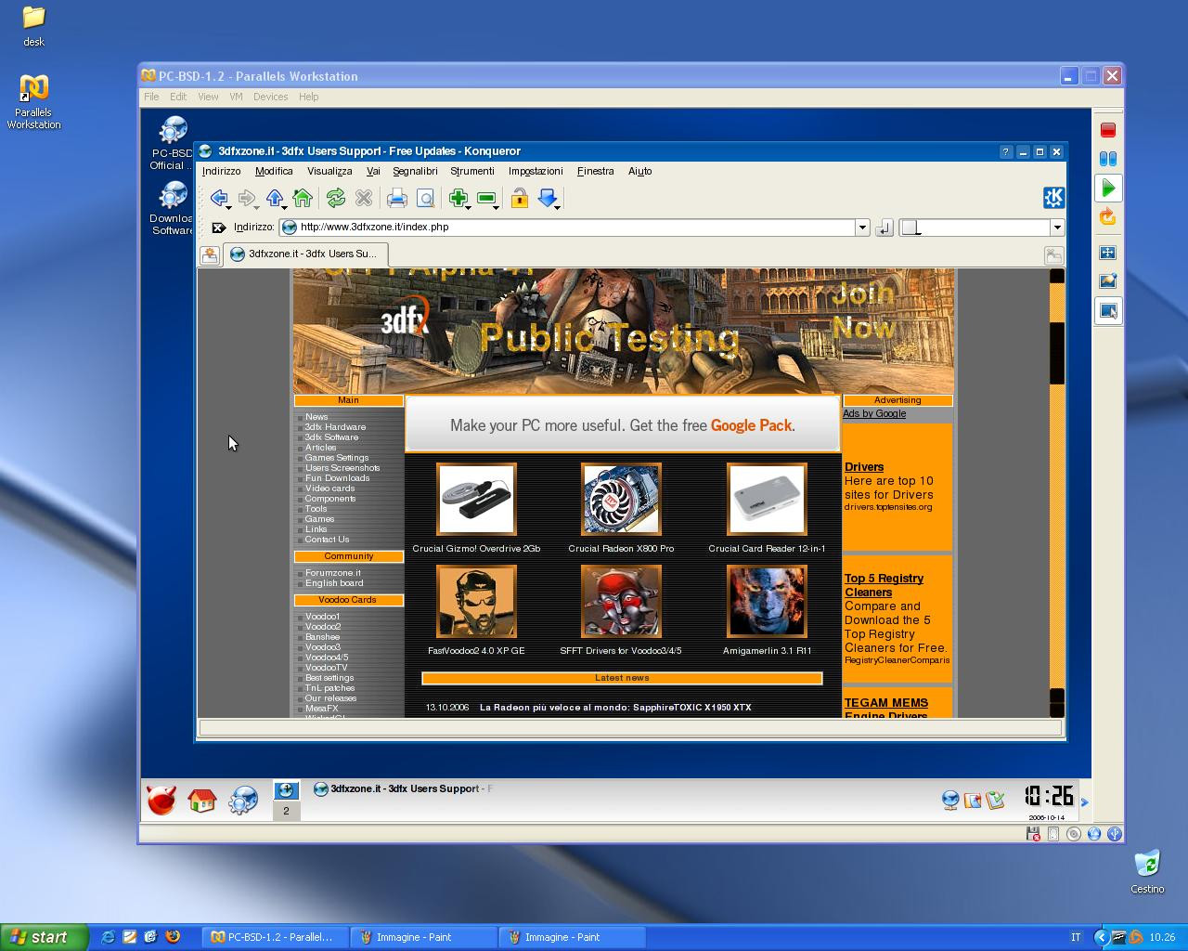Open the download arrow dropdown menu
Screen dimensions: 1188x951
pos(557,206)
